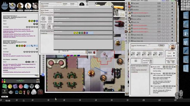Open the second blue library sidebar card
Viewport: 190px width, 106px height.
[186, 24]
